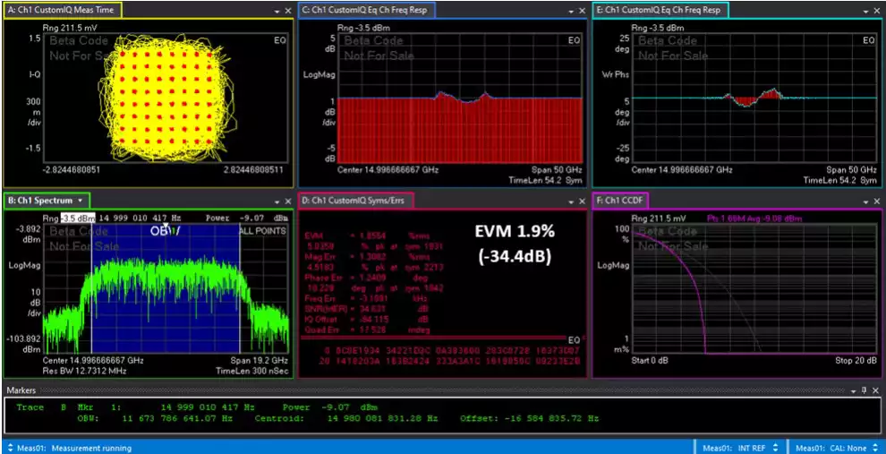Click Res BW 12.7312 MHz text
886x454 pixels.
[x=85, y=371]
